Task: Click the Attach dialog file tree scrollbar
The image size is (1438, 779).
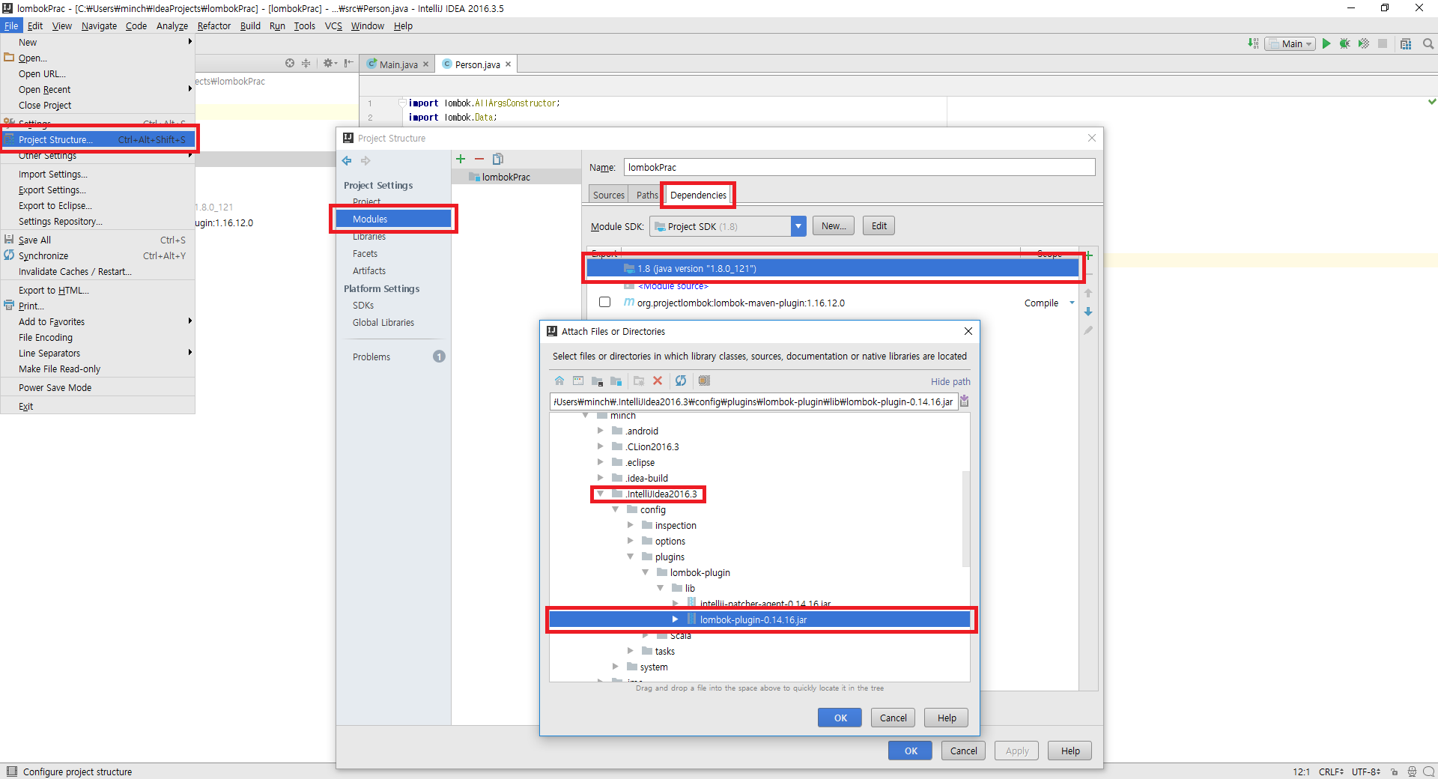Action: click(965, 518)
